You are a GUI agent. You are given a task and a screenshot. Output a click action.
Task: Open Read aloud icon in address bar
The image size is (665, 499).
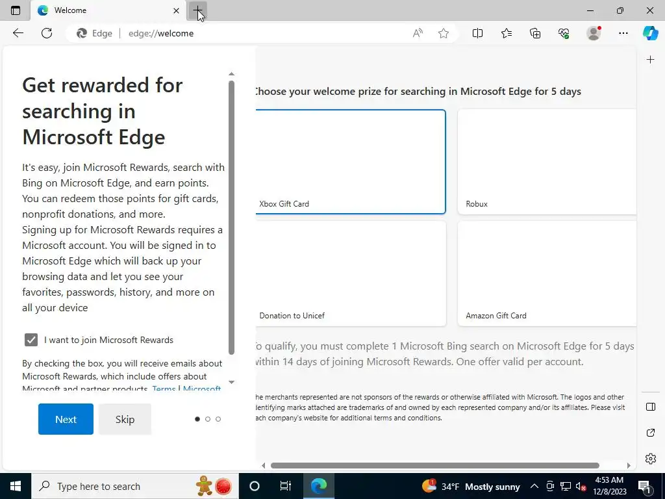pyautogui.click(x=418, y=33)
